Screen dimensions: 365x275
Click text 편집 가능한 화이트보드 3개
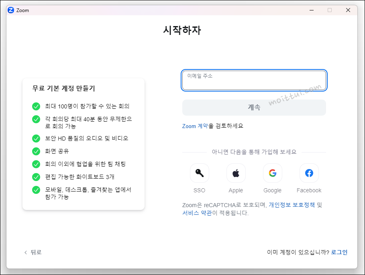80,177
